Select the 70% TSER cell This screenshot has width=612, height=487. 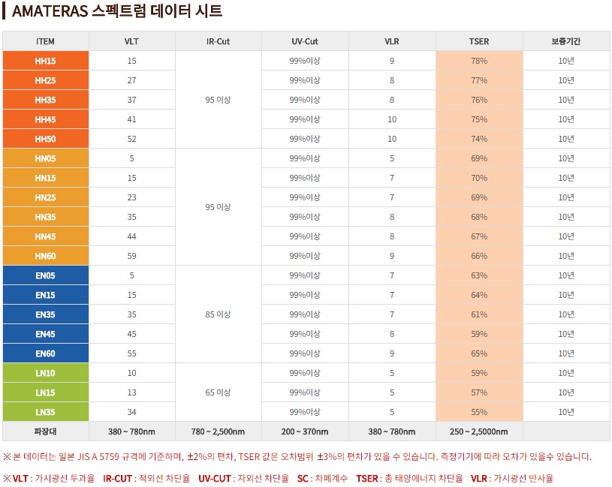tap(479, 178)
